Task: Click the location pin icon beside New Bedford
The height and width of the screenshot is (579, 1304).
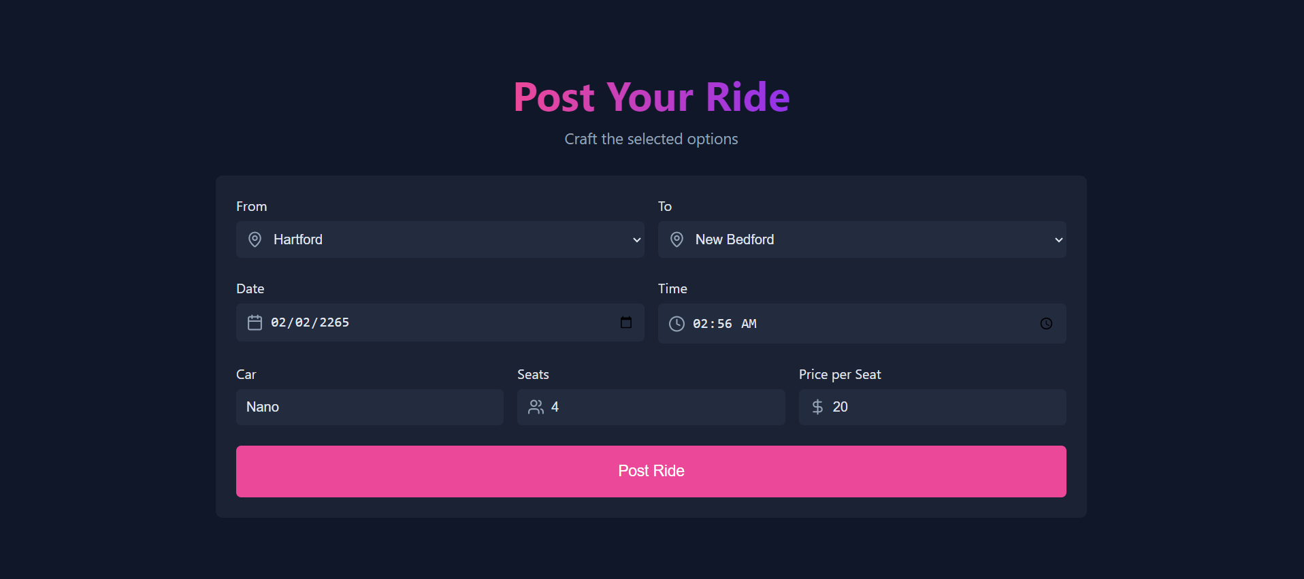Action: pos(677,239)
